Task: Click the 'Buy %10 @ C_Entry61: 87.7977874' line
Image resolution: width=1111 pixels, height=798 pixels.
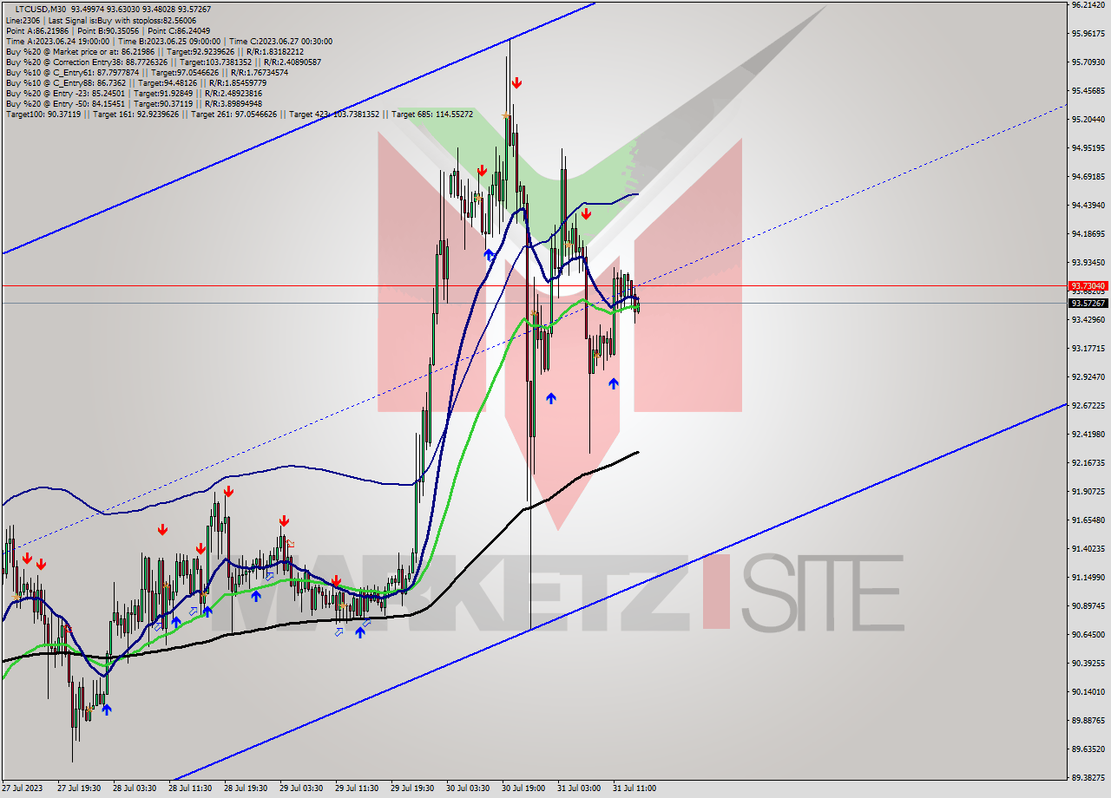Action: tap(147, 72)
